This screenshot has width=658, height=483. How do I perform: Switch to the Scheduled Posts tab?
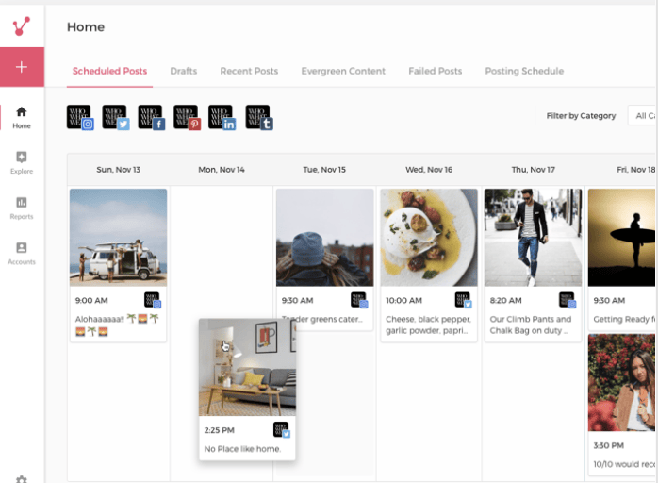pyautogui.click(x=109, y=71)
